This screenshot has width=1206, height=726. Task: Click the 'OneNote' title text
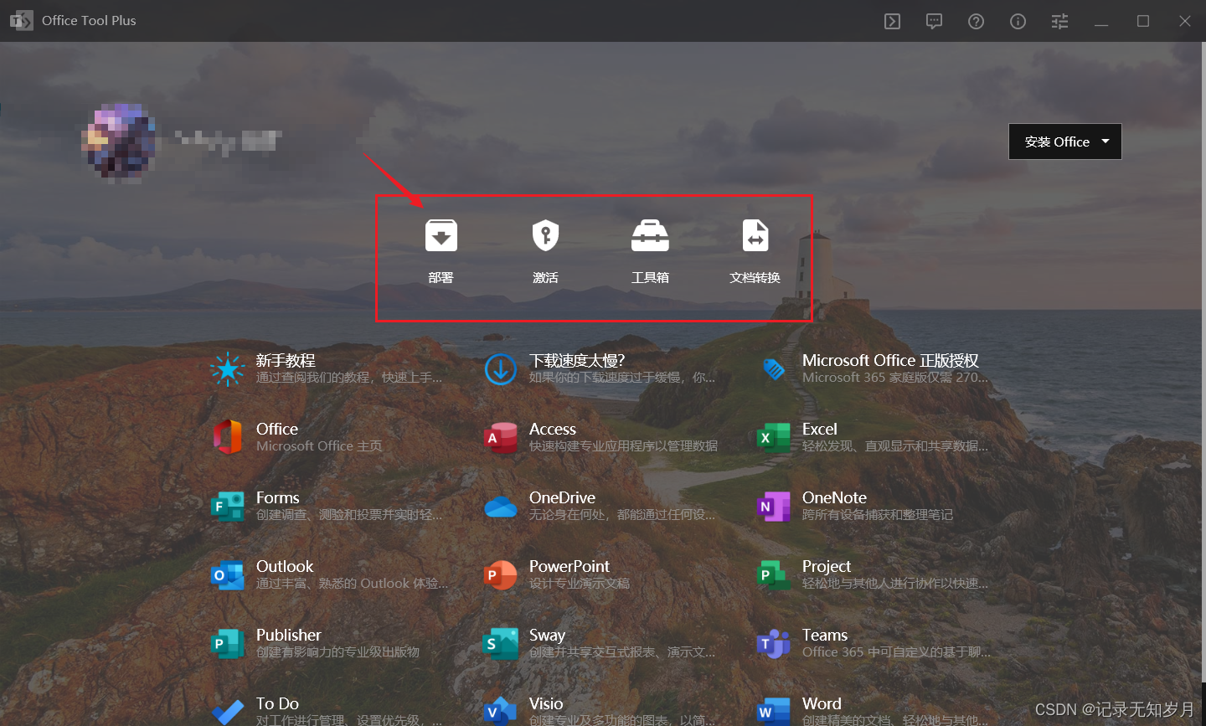(x=834, y=497)
